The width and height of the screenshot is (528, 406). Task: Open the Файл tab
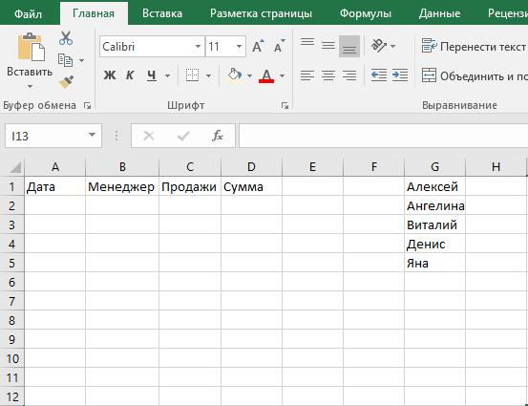[28, 13]
